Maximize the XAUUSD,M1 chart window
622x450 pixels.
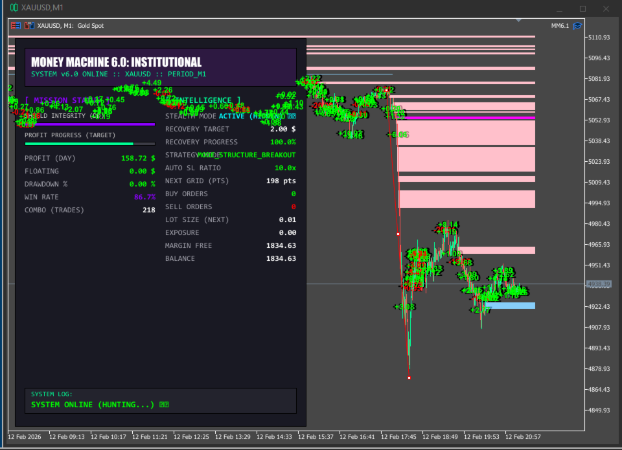582,8
